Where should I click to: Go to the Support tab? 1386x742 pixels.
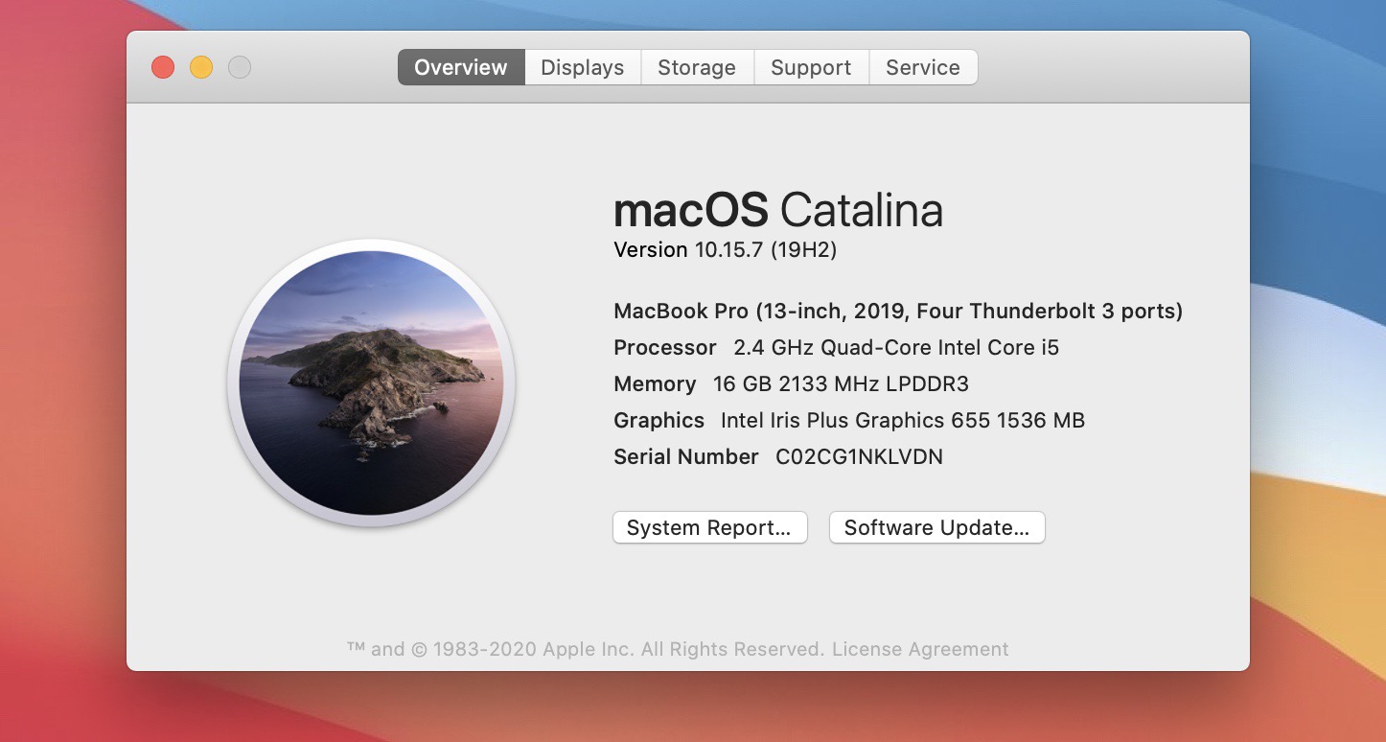811,67
